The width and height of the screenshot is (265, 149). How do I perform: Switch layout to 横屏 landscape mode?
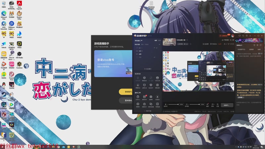pos(156,40)
